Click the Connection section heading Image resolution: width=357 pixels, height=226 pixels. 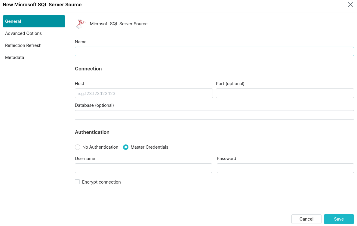[88, 69]
